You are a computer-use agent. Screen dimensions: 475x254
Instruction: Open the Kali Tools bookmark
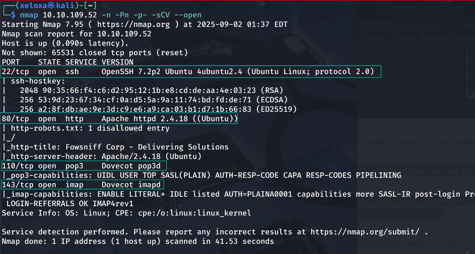[x=434, y=39]
